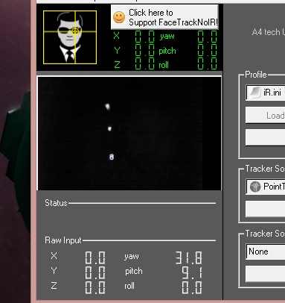This screenshot has width=285, height=303.
Task: Click the blank button under the Load button
Action: tap(266, 137)
